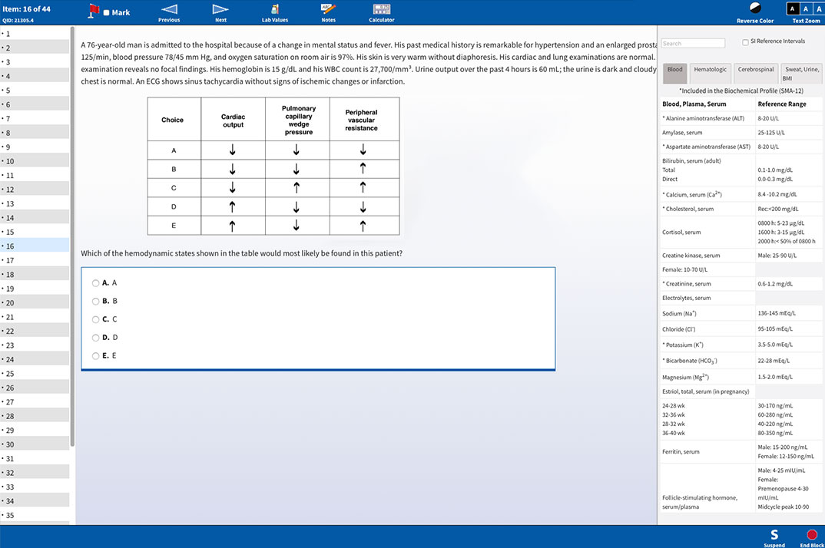Click row A in the hemodynamic table
Image resolution: width=825 pixels, height=548 pixels.
pyautogui.click(x=273, y=150)
